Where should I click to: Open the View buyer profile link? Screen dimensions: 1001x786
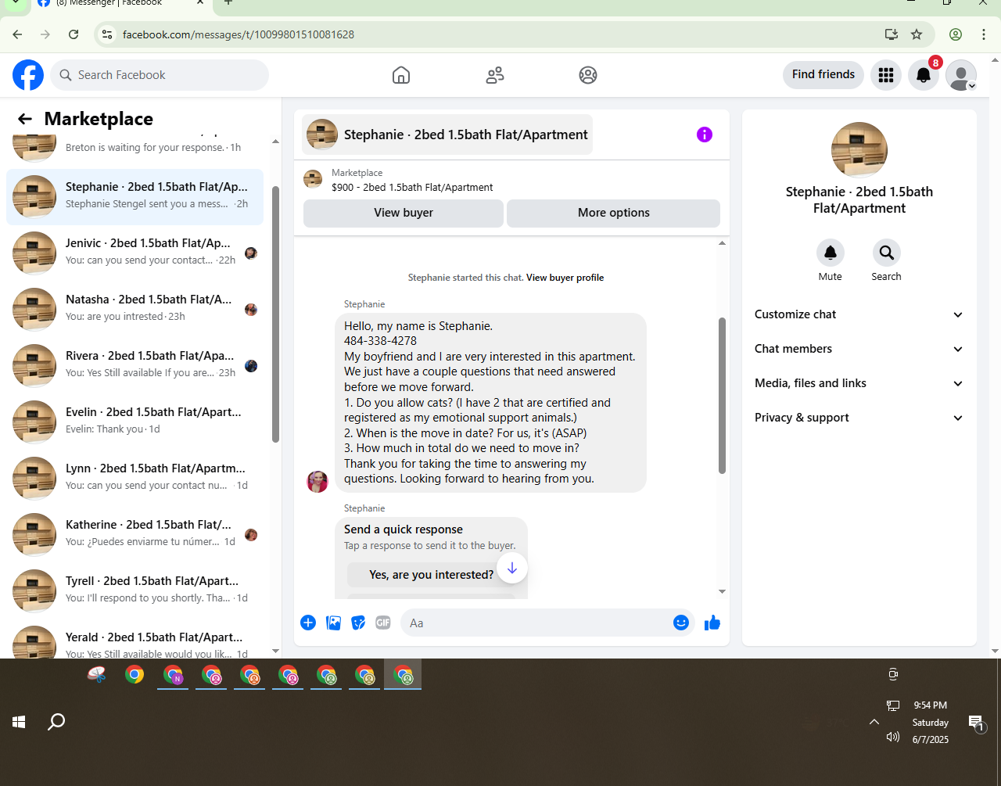point(565,278)
